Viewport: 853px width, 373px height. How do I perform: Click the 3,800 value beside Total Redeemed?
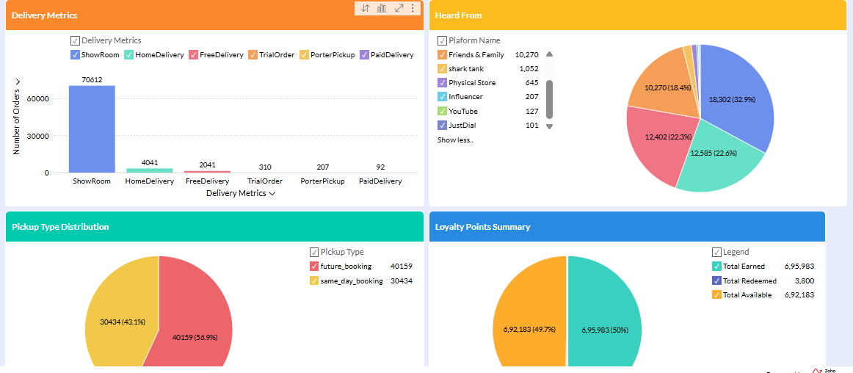[x=804, y=281]
